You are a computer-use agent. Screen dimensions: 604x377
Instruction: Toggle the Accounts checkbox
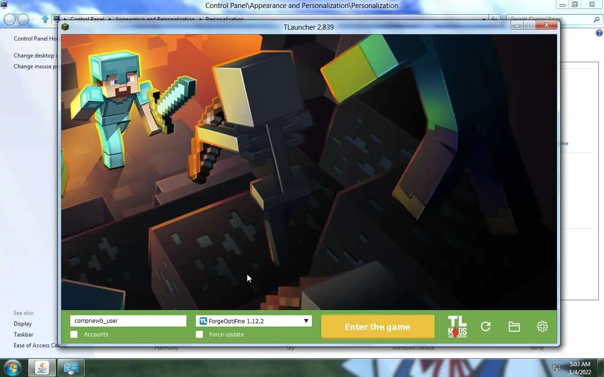[x=74, y=335]
